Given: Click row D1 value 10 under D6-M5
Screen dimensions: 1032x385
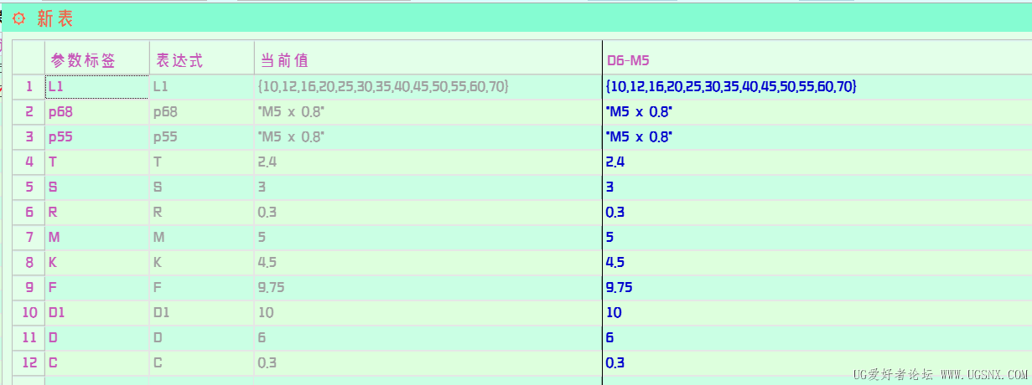Looking at the screenshot, I should pos(817,313).
